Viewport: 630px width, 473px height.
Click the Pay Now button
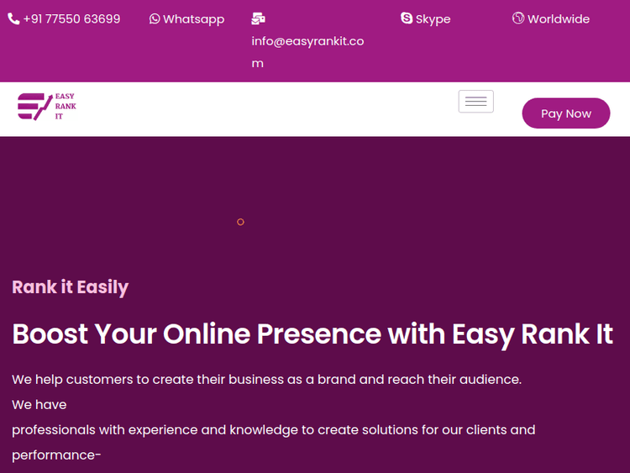pos(566,113)
